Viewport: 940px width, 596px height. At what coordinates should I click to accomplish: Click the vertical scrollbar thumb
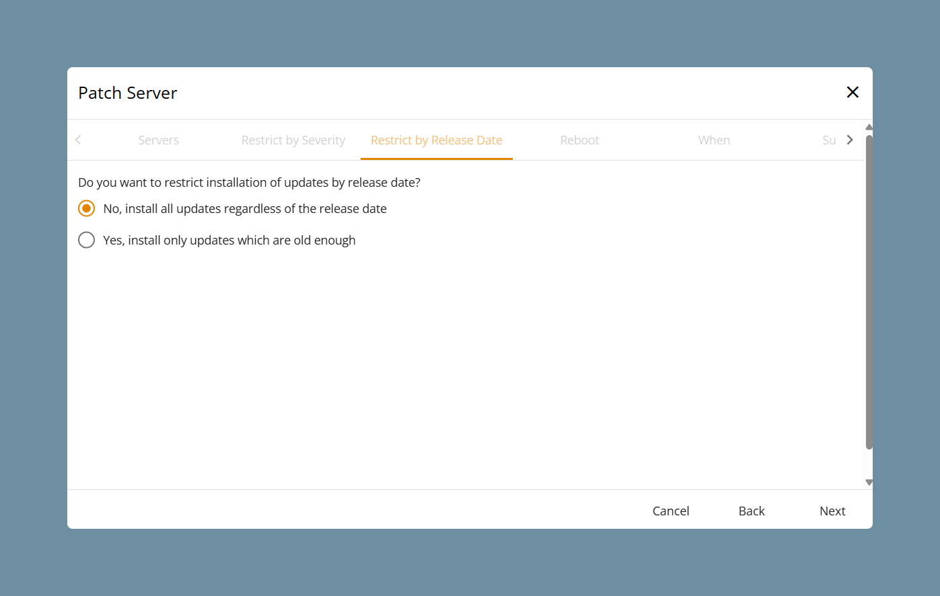(869, 292)
